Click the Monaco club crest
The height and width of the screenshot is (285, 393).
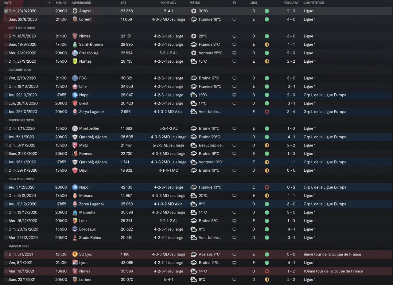point(75,196)
